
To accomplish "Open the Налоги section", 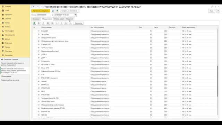I will 8,47.
